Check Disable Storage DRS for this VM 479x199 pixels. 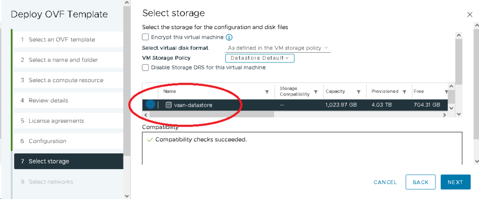point(145,68)
